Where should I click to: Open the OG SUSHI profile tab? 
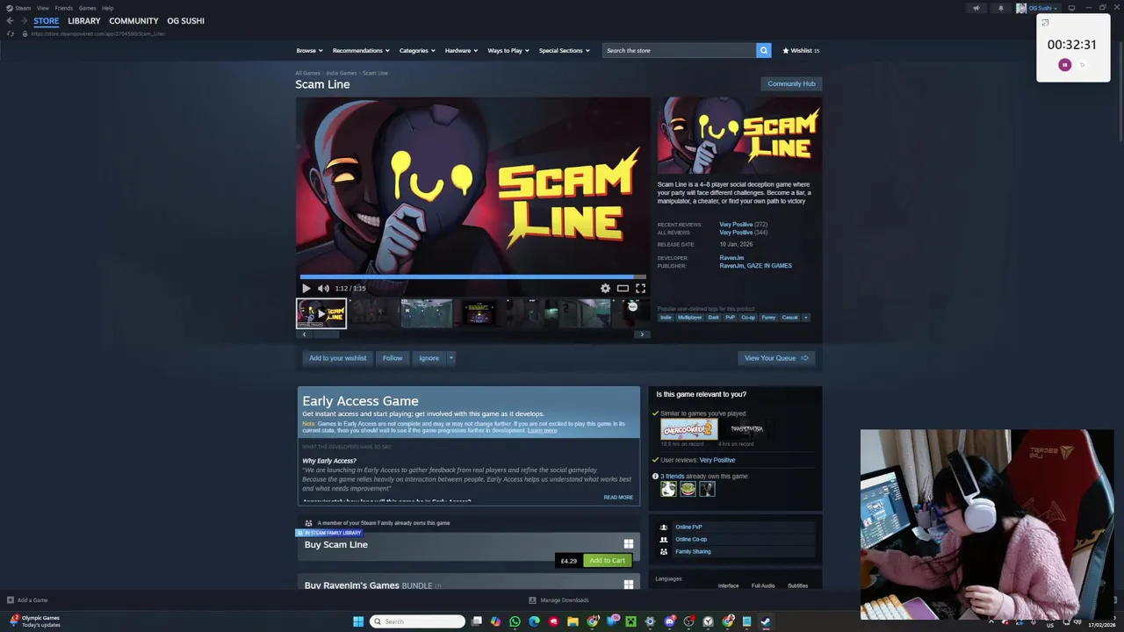click(185, 21)
